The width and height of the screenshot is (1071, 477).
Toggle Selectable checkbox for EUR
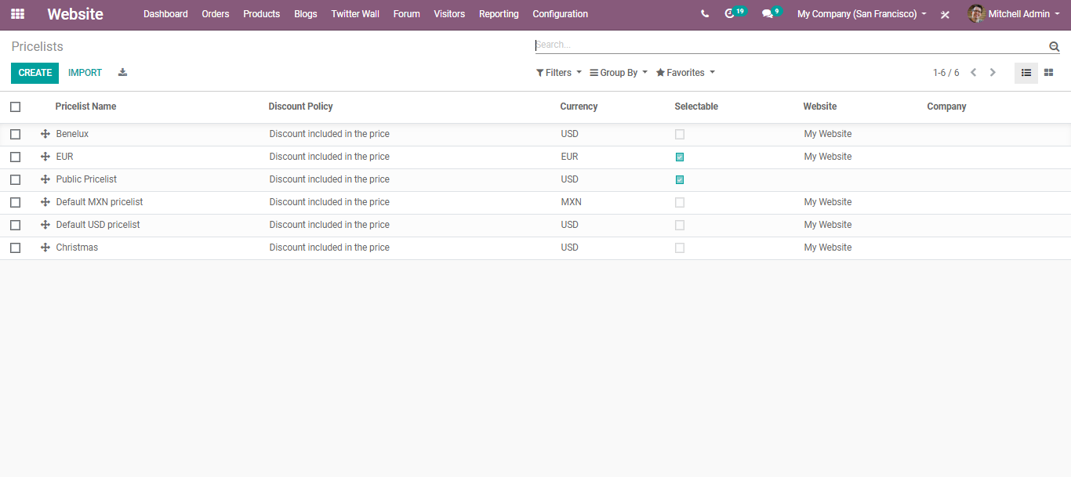pyautogui.click(x=680, y=157)
